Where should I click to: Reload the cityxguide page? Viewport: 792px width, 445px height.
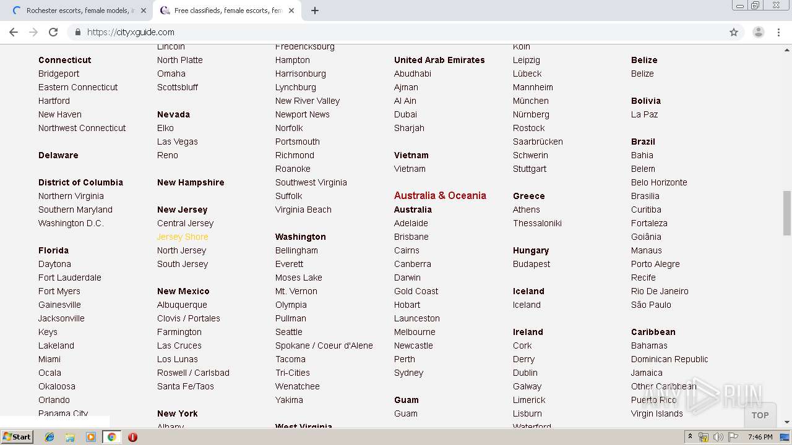tap(53, 32)
